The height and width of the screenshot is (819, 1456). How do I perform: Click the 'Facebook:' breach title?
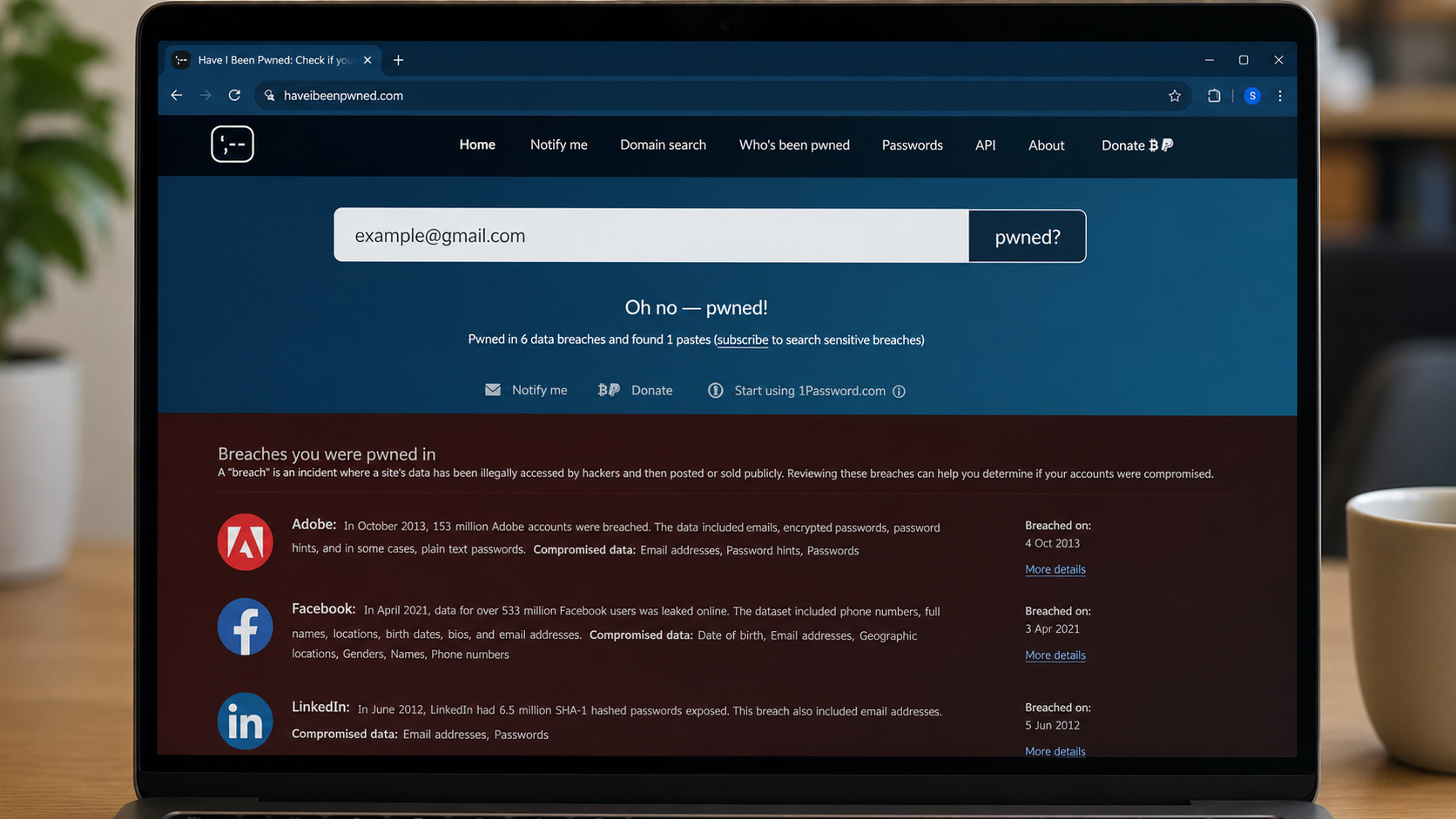point(323,608)
